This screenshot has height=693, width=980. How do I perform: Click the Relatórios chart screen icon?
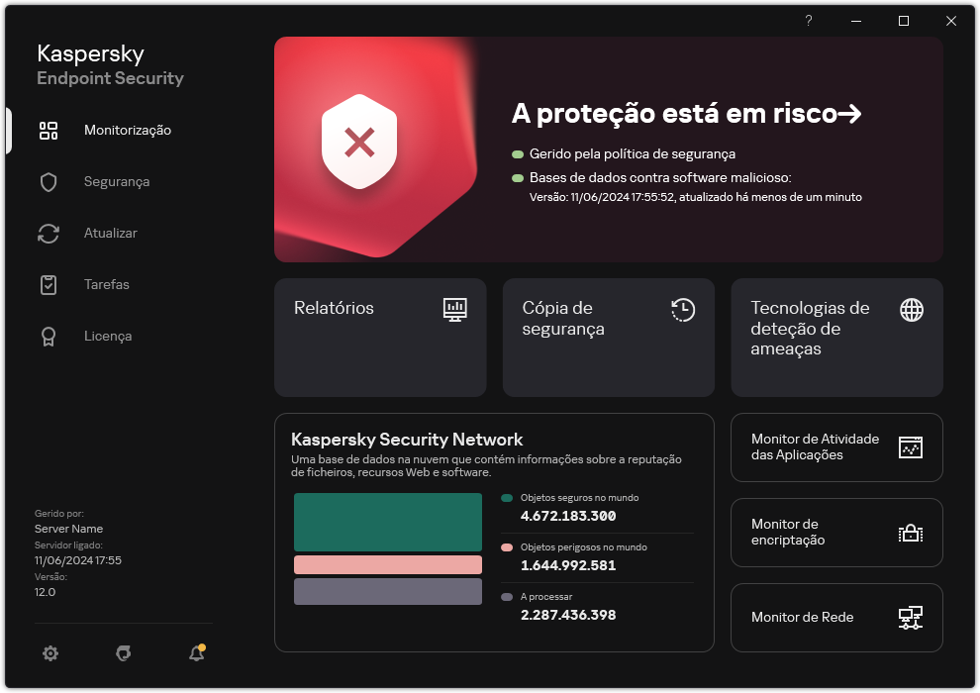pyautogui.click(x=454, y=309)
